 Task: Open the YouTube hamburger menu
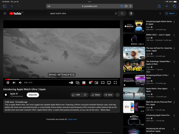pyautogui.click(x=5, y=14)
